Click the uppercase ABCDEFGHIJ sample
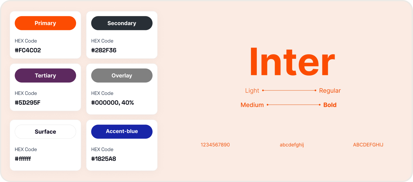The width and height of the screenshot is (413, 182). point(368,145)
